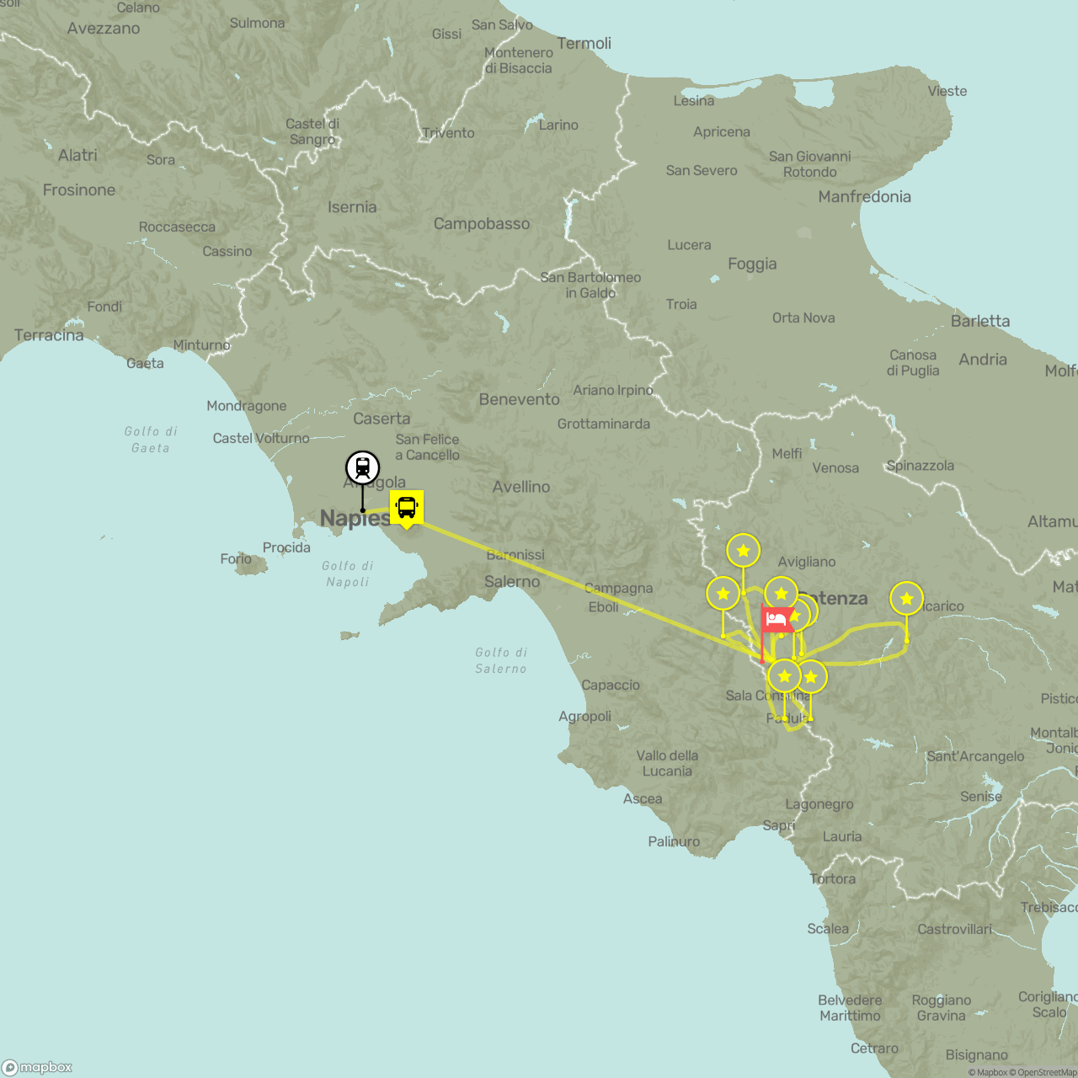The width and height of the screenshot is (1078, 1078).
Task: Click the Caserta city label
Action: (382, 419)
